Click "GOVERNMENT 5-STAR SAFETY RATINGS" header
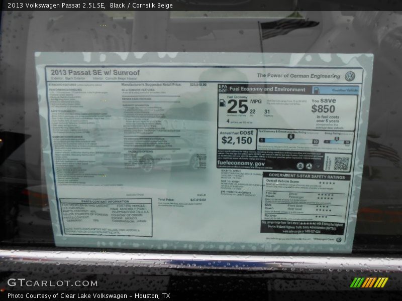This screenshot has height=301, width=402. click(x=307, y=177)
